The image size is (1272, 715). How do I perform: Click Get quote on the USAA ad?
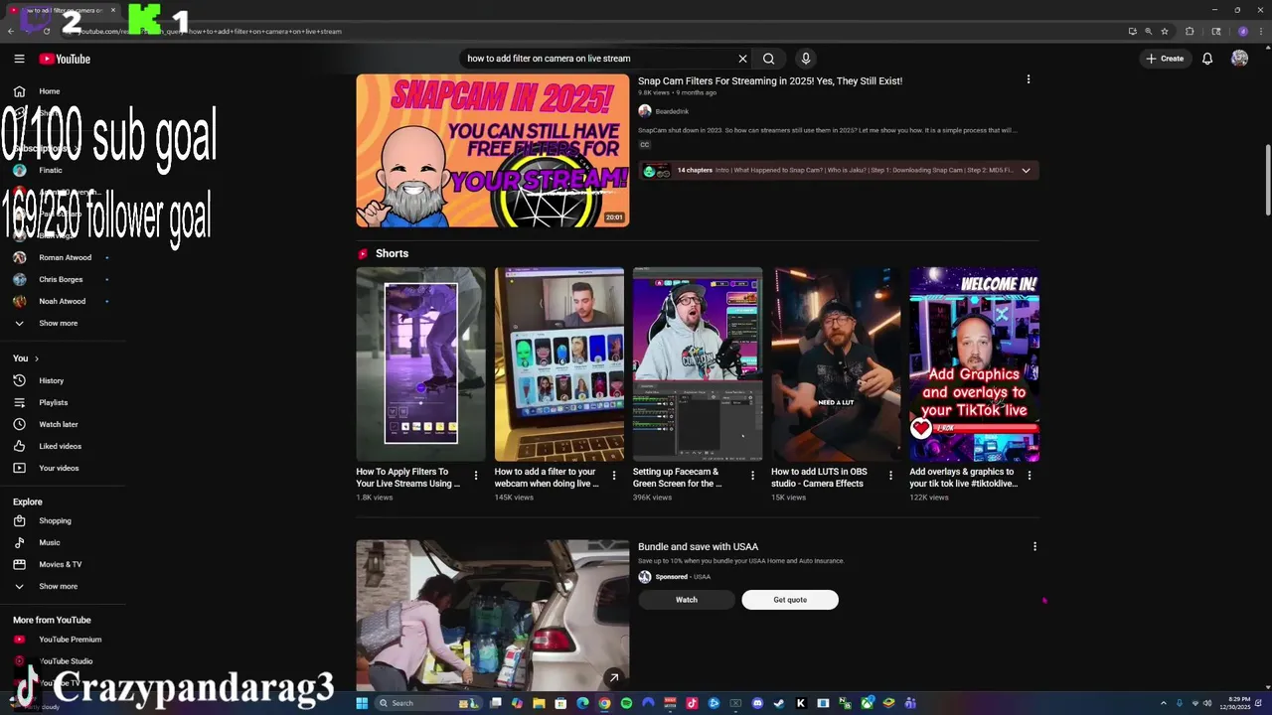(x=790, y=600)
